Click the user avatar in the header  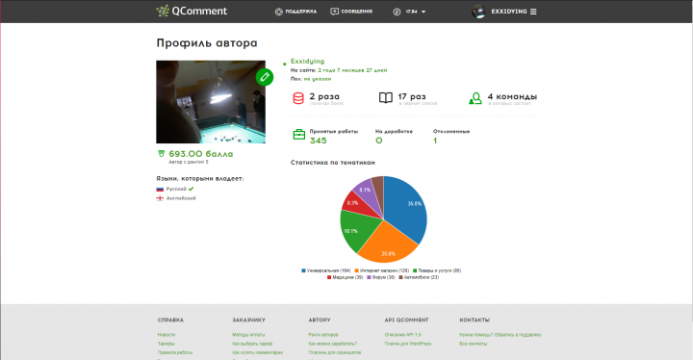coord(478,12)
